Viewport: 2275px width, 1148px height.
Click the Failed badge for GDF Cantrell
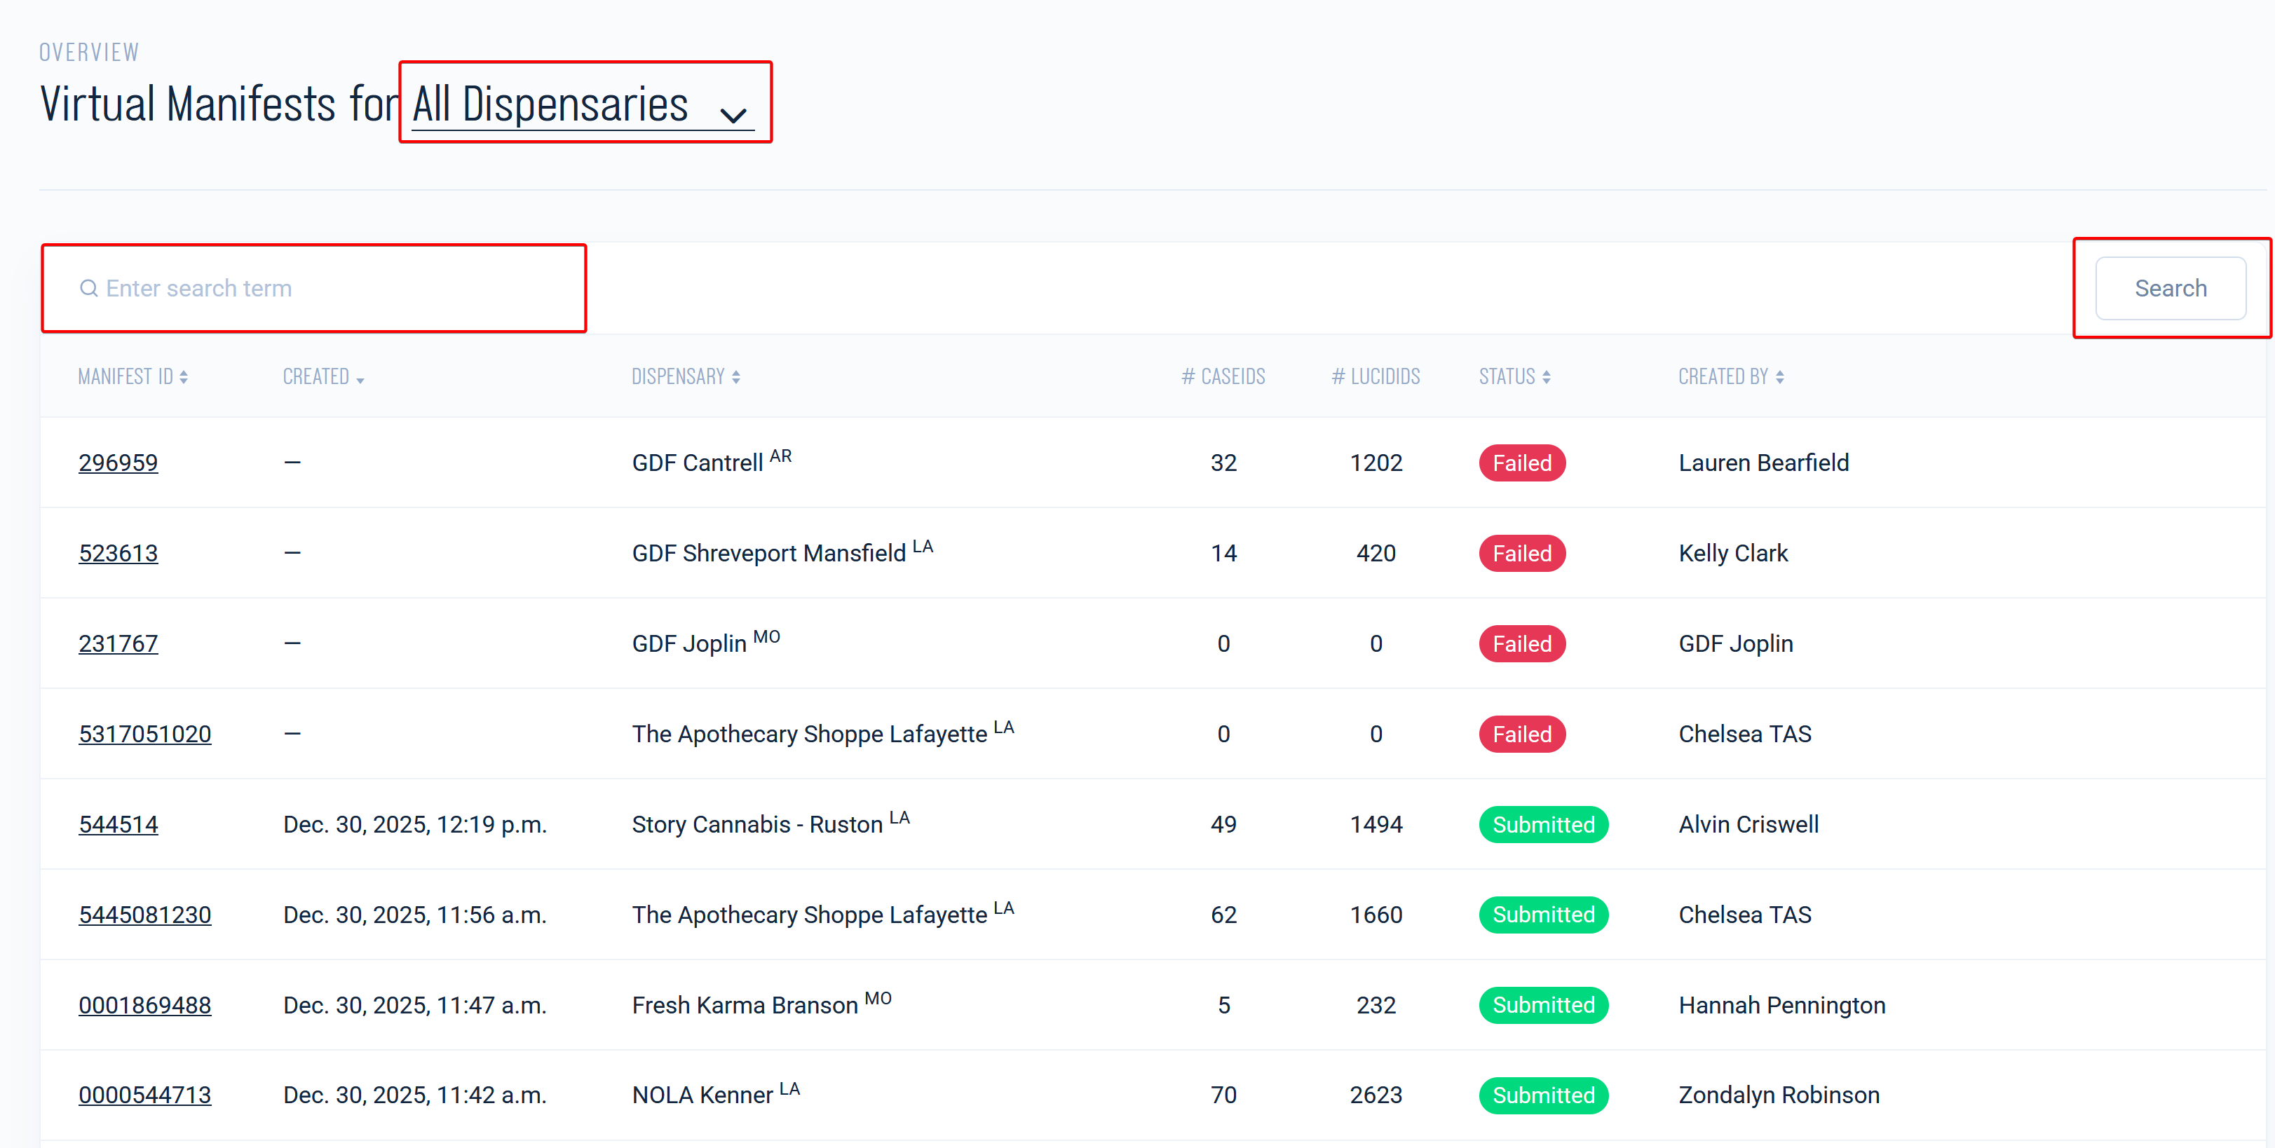pyautogui.click(x=1521, y=463)
